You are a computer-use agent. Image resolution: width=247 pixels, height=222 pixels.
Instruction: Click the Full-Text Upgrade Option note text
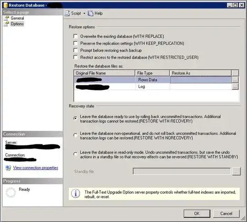point(160,194)
